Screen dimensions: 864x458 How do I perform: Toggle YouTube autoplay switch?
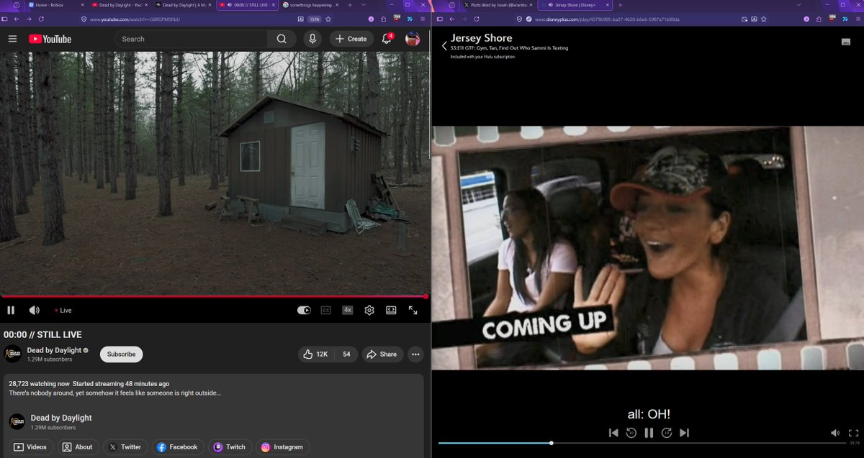tap(304, 310)
